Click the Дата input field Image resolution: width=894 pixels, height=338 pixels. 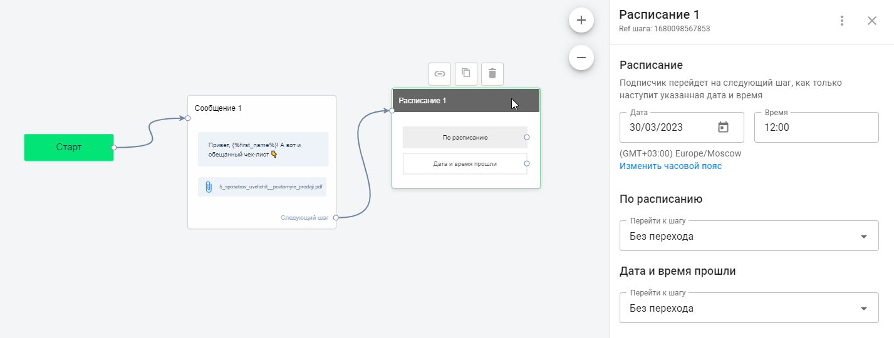coord(664,127)
